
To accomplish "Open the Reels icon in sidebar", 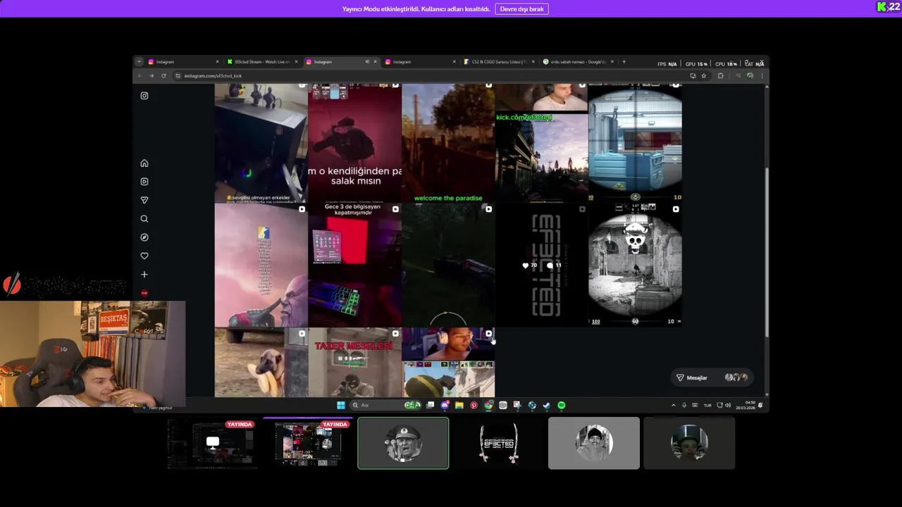I will tap(144, 182).
